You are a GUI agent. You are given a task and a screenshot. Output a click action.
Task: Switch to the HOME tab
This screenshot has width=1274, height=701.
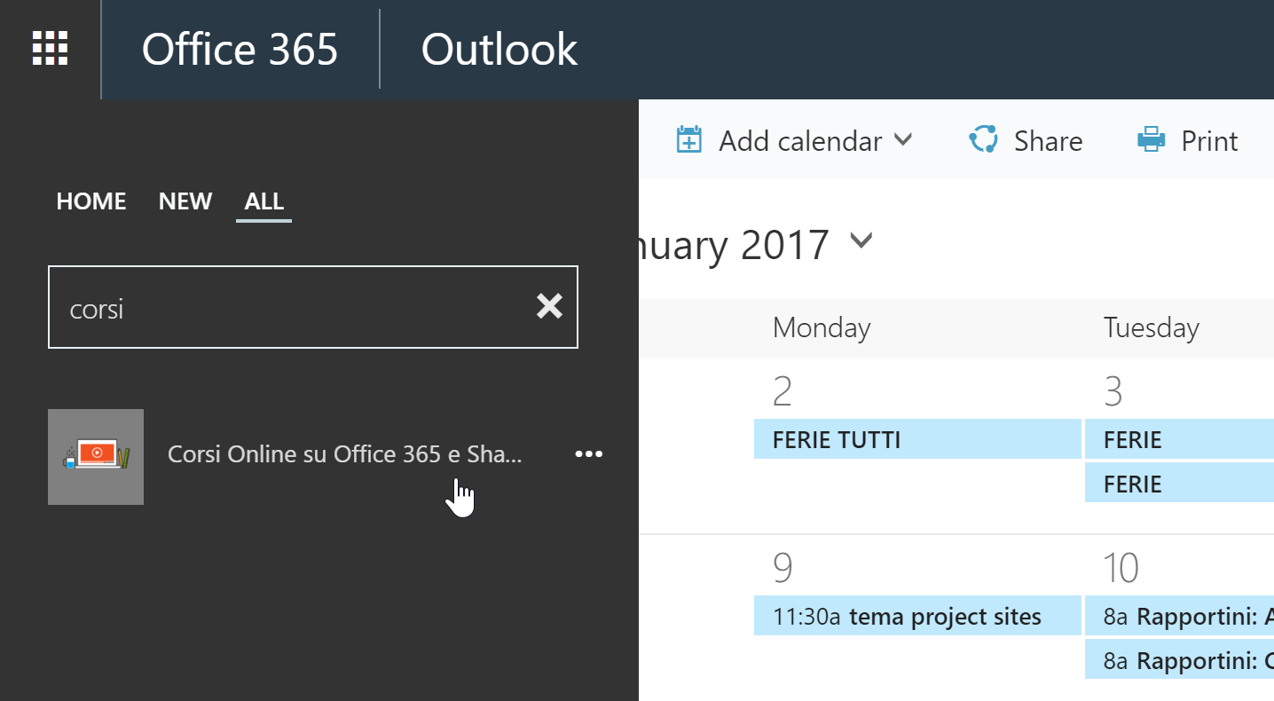[x=91, y=201]
